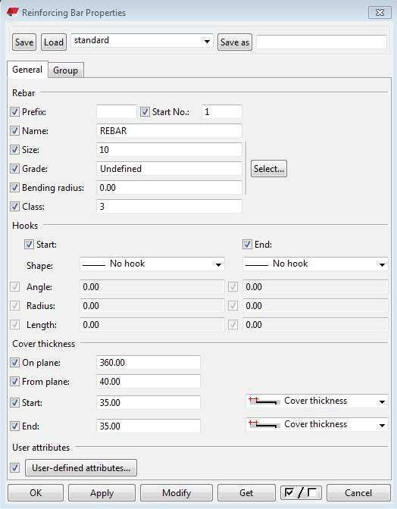
Task: Click the End cover thickness bar icon
Action: (x=264, y=424)
